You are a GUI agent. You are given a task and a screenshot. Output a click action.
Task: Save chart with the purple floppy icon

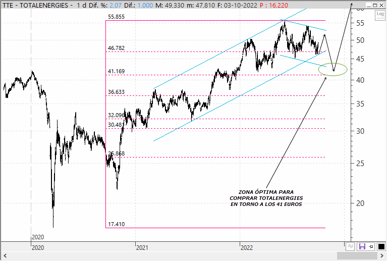point(362,246)
